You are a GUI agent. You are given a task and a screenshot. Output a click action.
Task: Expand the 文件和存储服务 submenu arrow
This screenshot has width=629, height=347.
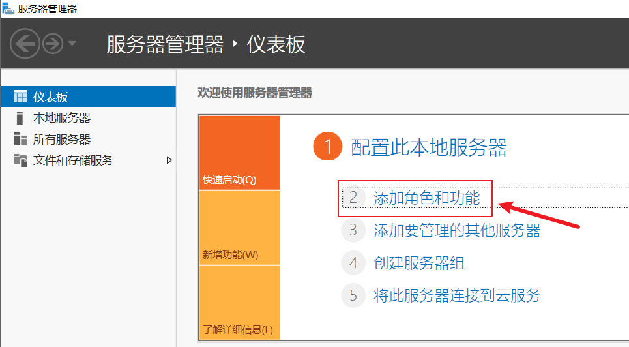point(169,160)
